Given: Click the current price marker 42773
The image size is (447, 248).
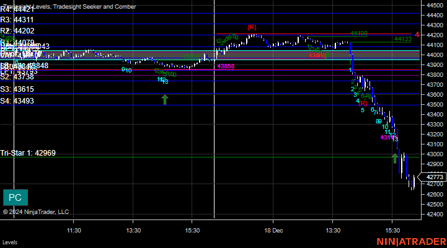Looking at the screenshot, I should pyautogui.click(x=433, y=177).
